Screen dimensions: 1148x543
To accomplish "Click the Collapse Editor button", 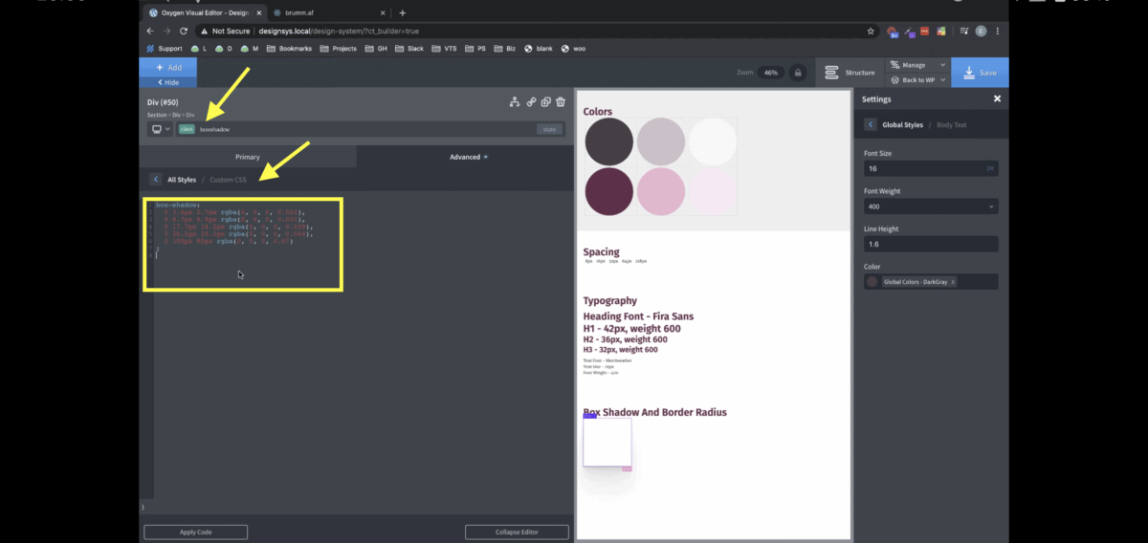I will (517, 532).
